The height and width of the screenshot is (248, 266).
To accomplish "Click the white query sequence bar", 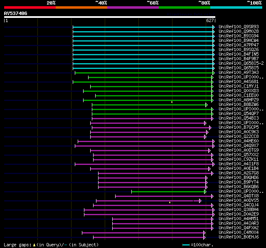I will pyautogui.click(x=110, y=17).
